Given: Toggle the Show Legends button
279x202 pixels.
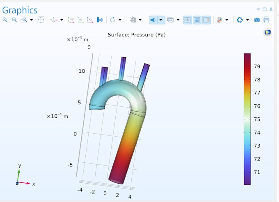Looking at the screenshot, I should (x=206, y=20).
